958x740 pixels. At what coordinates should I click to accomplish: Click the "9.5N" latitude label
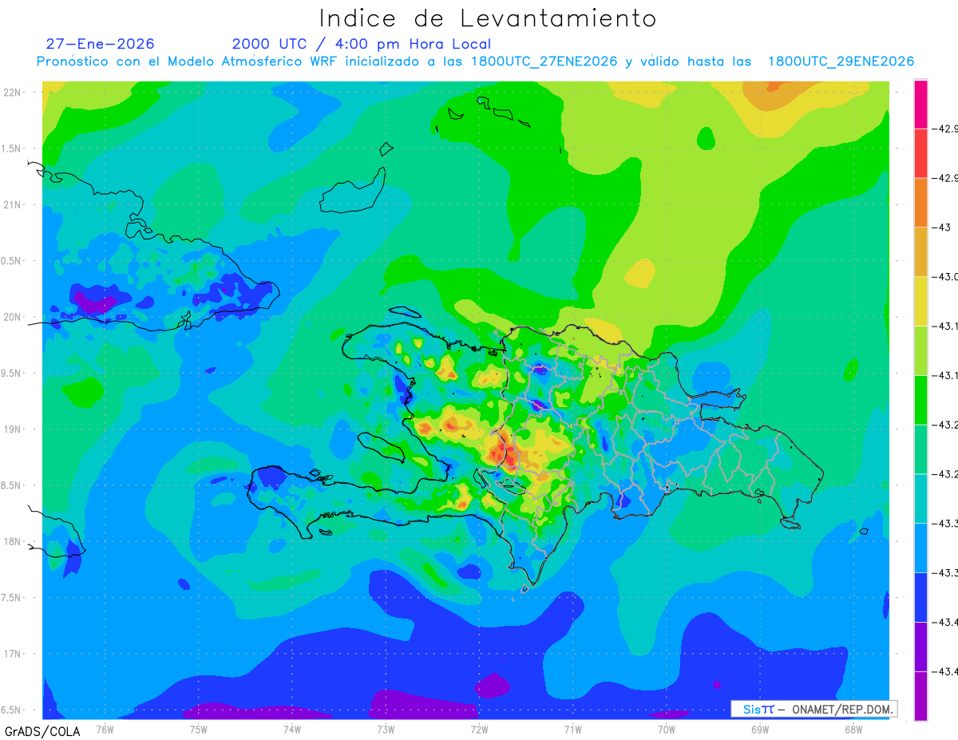[x=12, y=374]
